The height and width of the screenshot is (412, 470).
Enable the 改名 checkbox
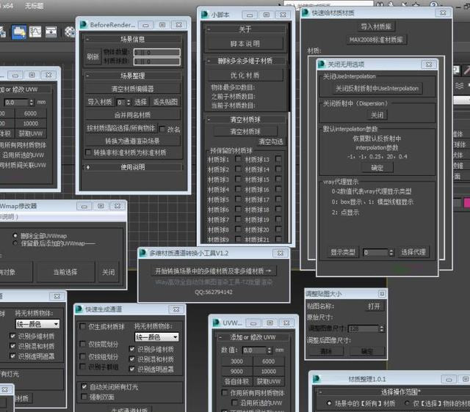(162, 128)
